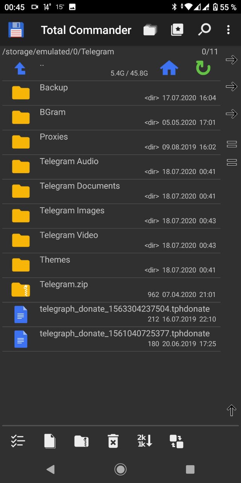
Task: Open the BGram folder
Action: [111, 118]
